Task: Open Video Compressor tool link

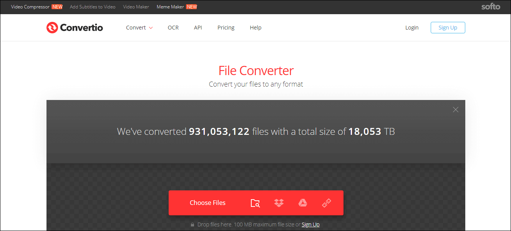Action: point(30,7)
